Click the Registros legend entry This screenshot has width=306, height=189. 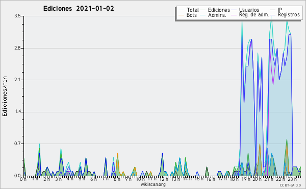285,15
